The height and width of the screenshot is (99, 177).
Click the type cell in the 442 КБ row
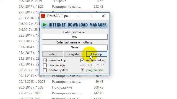point(66,93)
